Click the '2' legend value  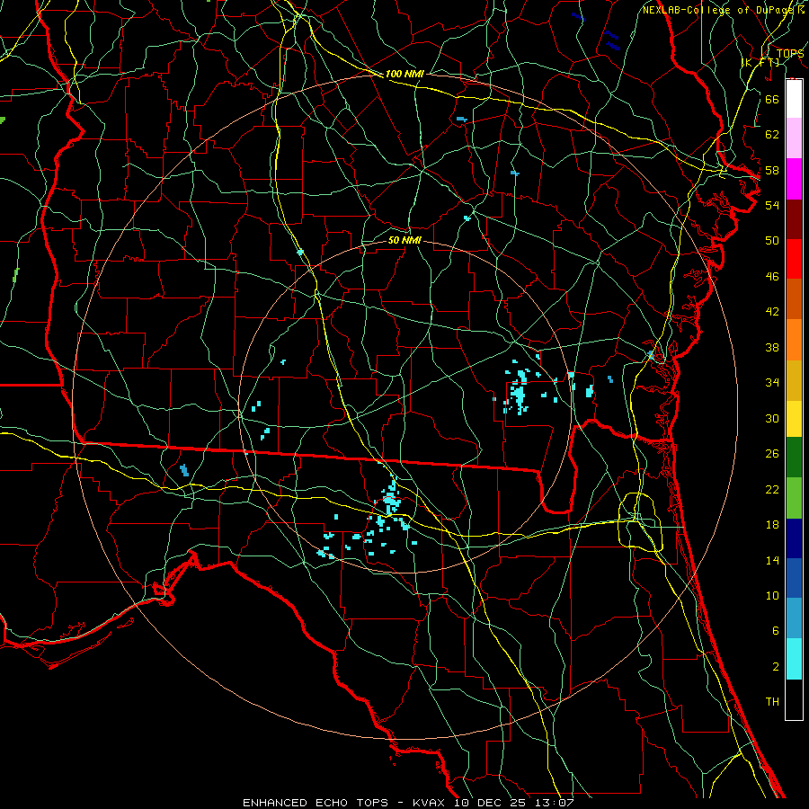(775, 667)
